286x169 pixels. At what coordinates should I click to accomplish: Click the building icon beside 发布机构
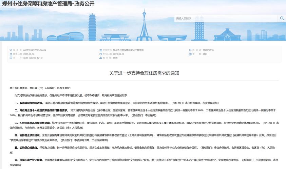pyautogui.click(x=100, y=50)
